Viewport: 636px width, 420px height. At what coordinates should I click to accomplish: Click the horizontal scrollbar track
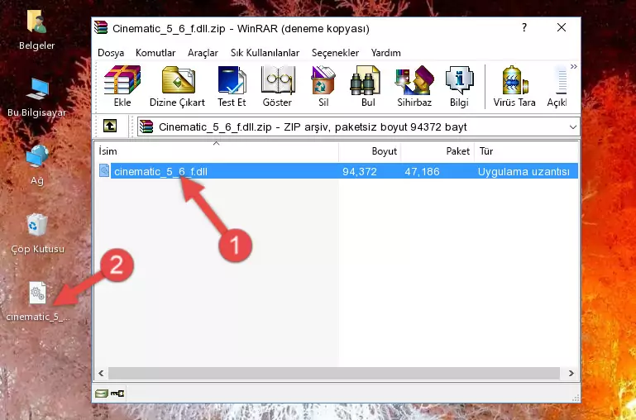click(x=334, y=373)
